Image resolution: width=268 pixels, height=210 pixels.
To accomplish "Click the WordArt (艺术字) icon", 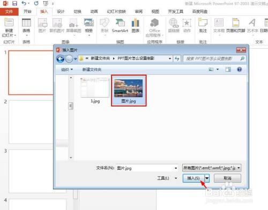I will (x=252, y=23).
